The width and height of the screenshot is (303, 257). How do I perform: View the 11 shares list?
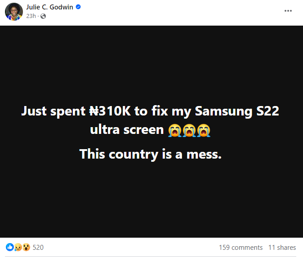(x=282, y=248)
